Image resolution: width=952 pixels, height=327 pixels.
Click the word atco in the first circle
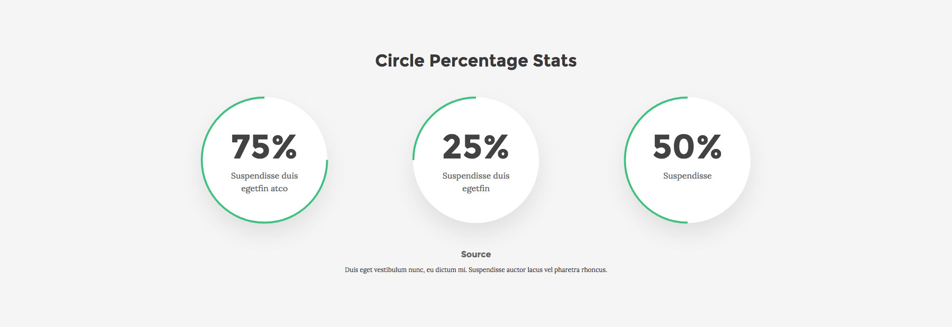coord(279,189)
